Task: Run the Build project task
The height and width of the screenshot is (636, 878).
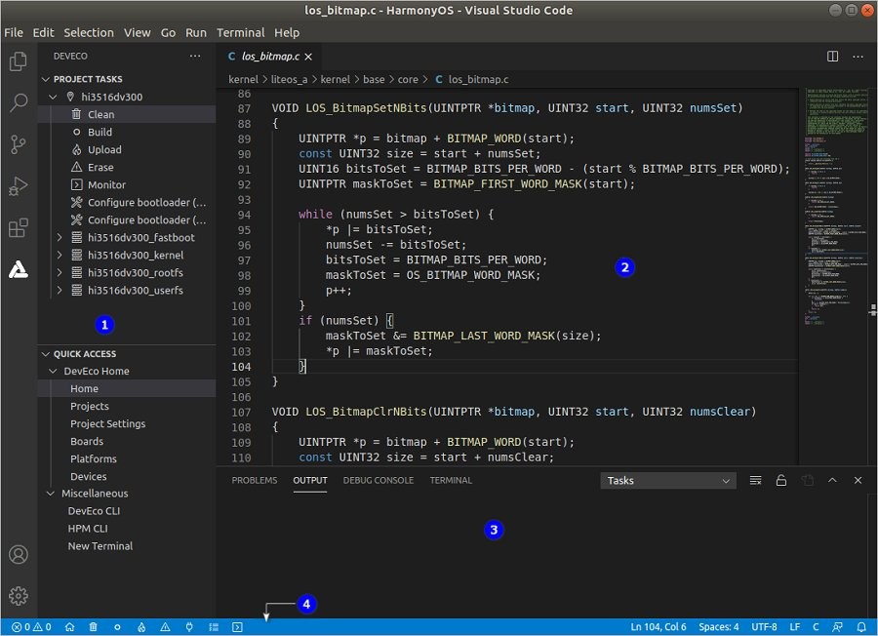Action: pyautogui.click(x=100, y=132)
